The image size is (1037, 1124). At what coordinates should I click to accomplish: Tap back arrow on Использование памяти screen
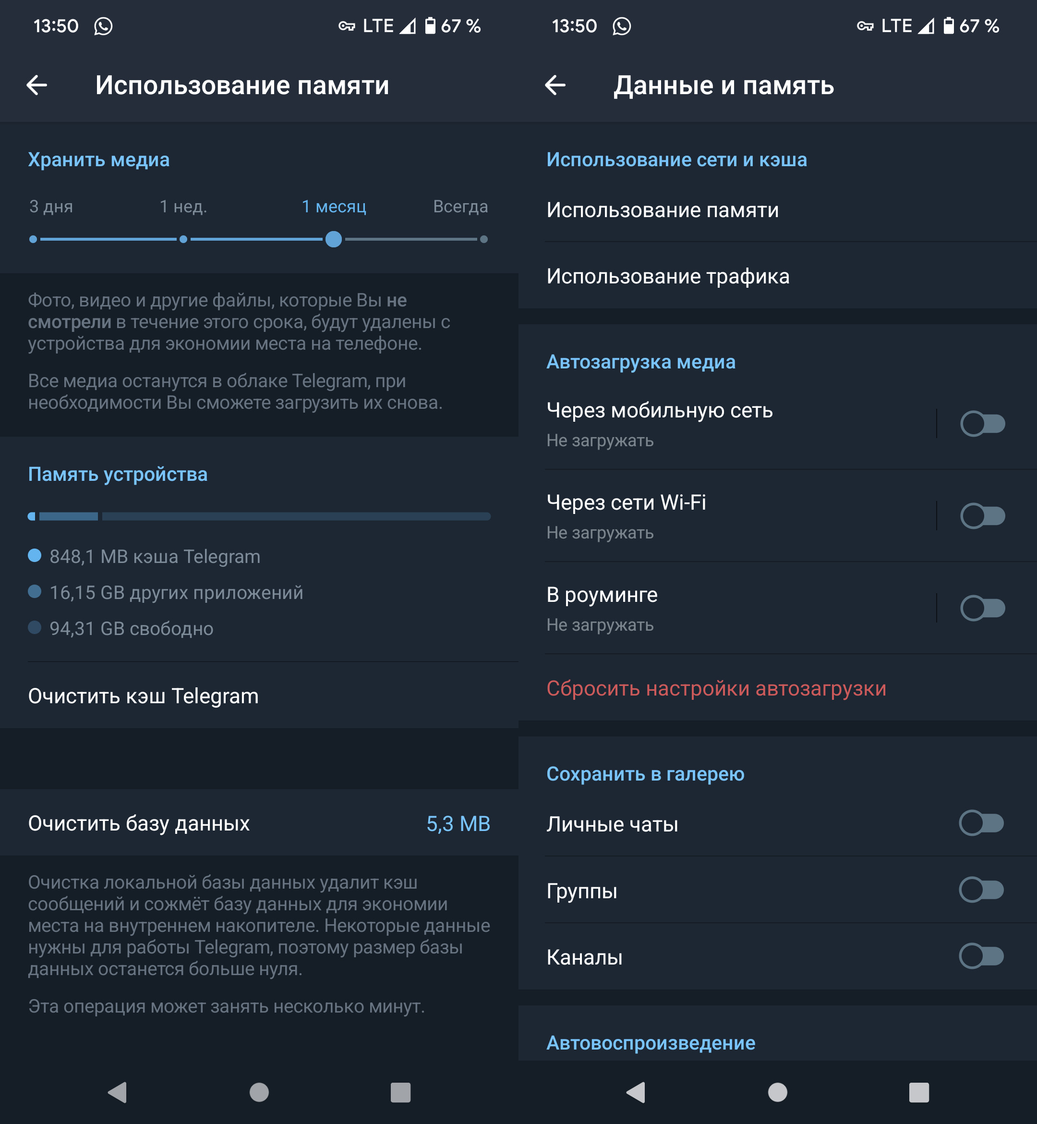click(x=37, y=86)
